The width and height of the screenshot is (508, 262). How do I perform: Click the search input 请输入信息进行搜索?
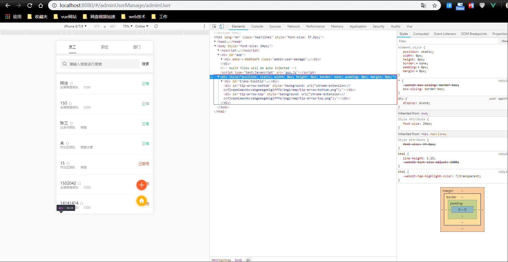click(100, 64)
